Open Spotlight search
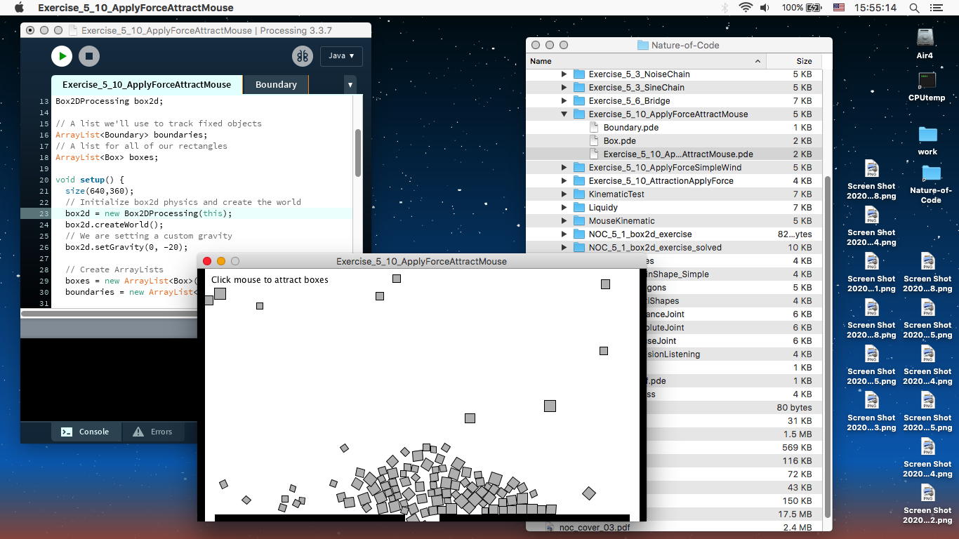Viewport: 959px width, 539px height. point(914,8)
